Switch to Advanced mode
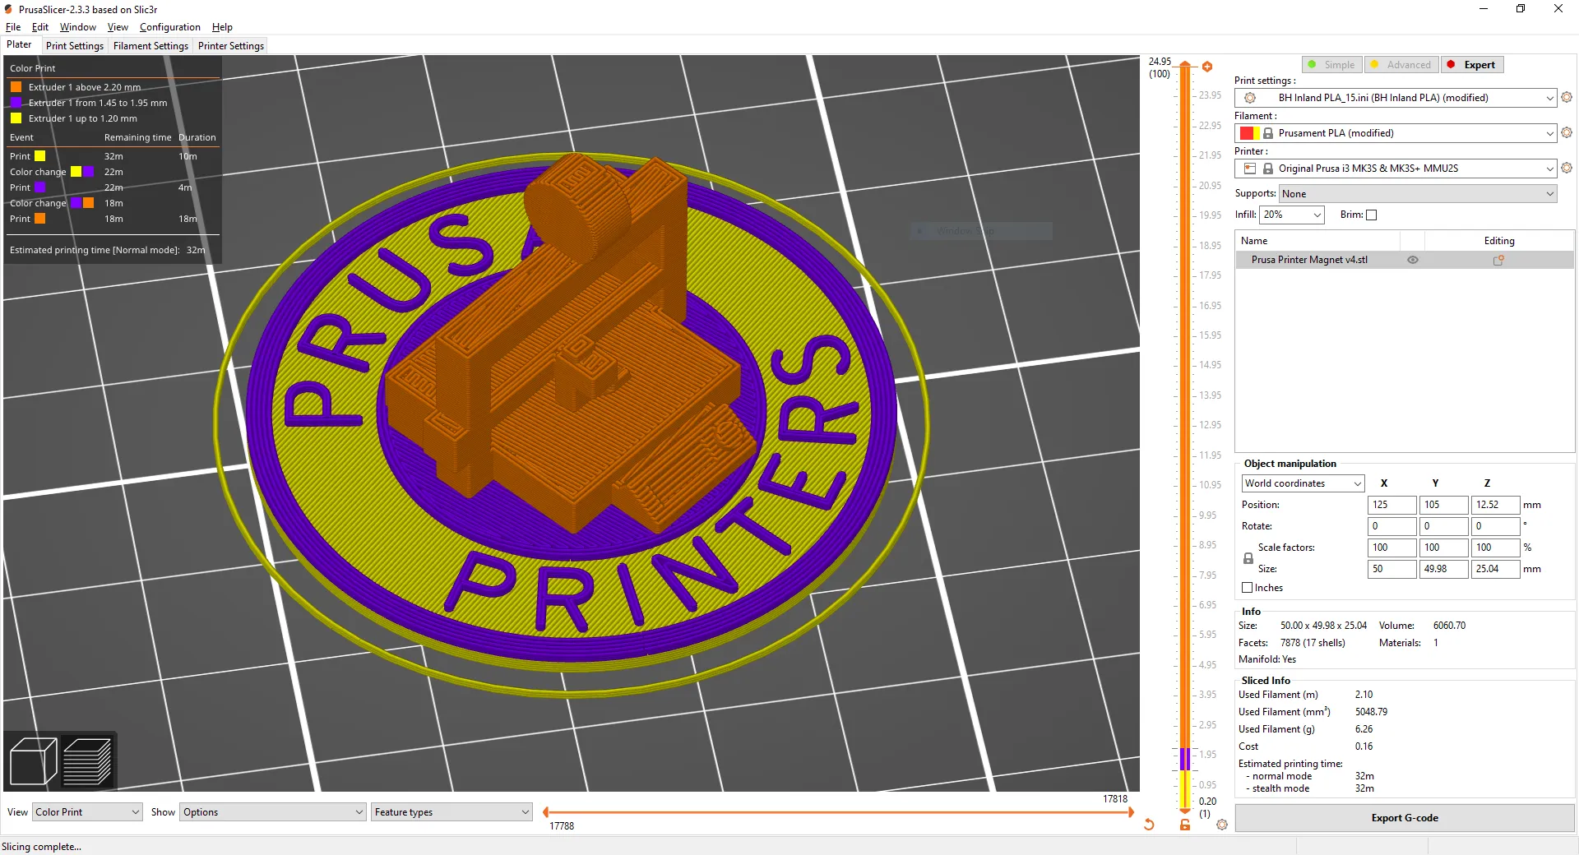 pos(1401,64)
